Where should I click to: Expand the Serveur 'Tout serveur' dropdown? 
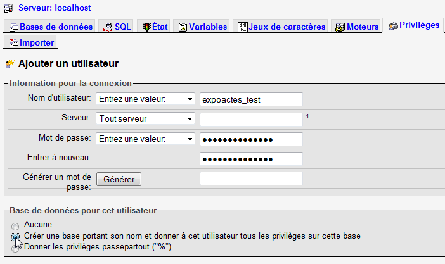145,119
